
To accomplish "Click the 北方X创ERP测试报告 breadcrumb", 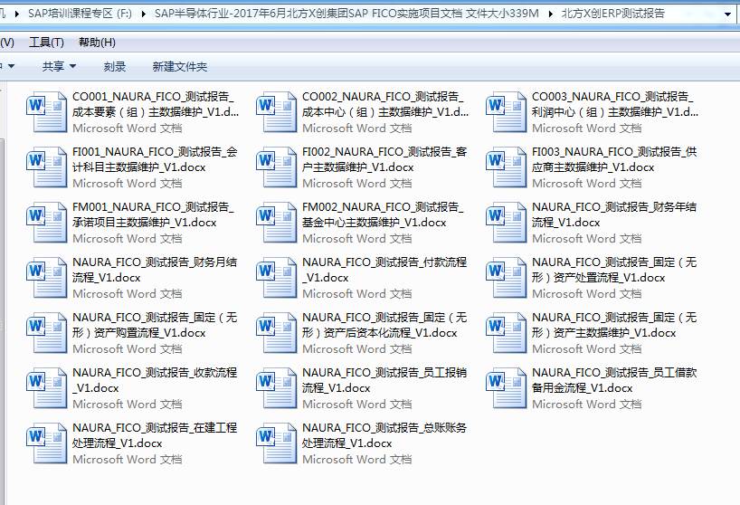I will (x=612, y=14).
